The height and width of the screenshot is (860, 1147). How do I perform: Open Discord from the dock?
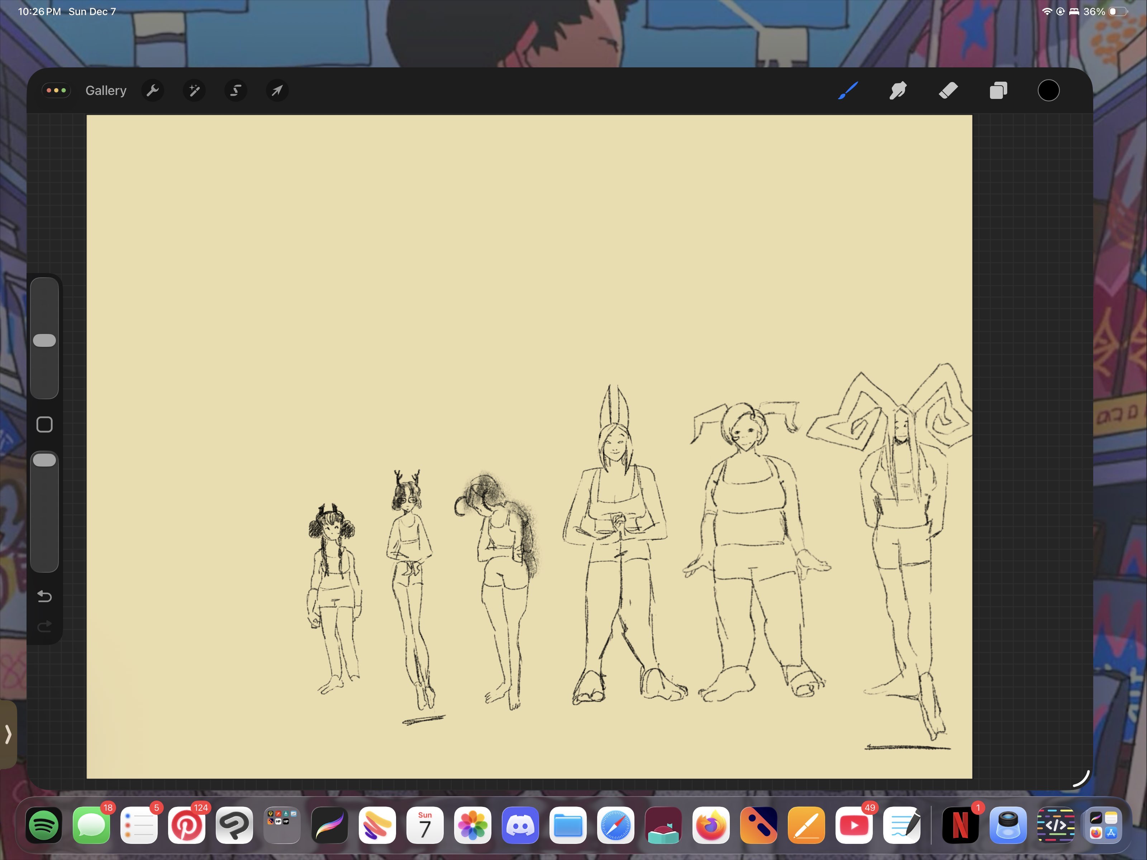(520, 825)
